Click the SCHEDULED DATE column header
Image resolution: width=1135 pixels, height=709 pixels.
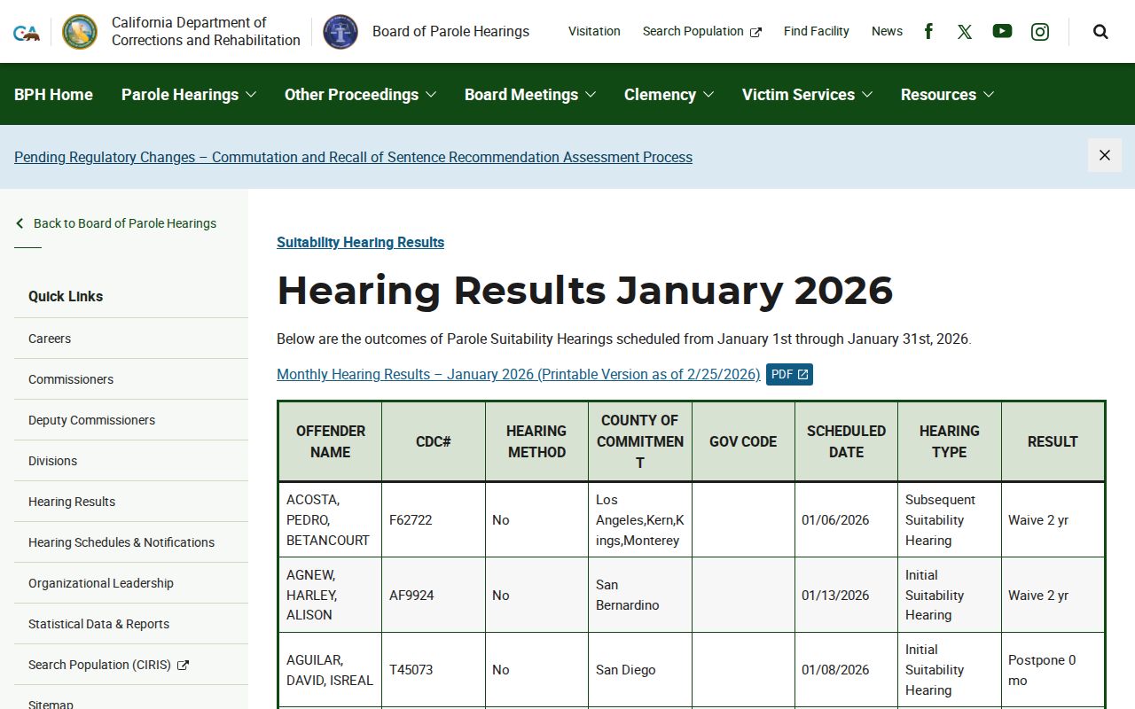pos(846,441)
